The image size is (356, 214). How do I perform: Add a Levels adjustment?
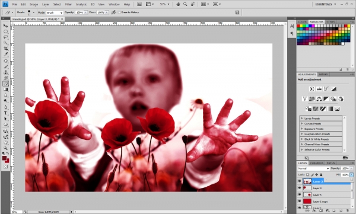[319, 89]
